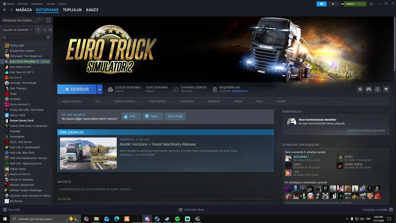Screen dimensions: 396x223
Task: Open friend JEDSMMK's avatar
Action: point(288,158)
